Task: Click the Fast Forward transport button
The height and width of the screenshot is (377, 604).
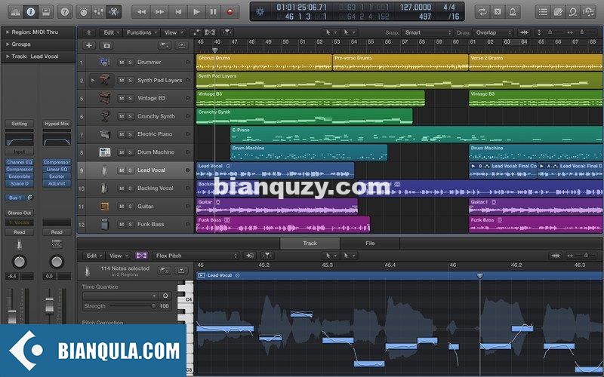Action: pyautogui.click(x=159, y=12)
